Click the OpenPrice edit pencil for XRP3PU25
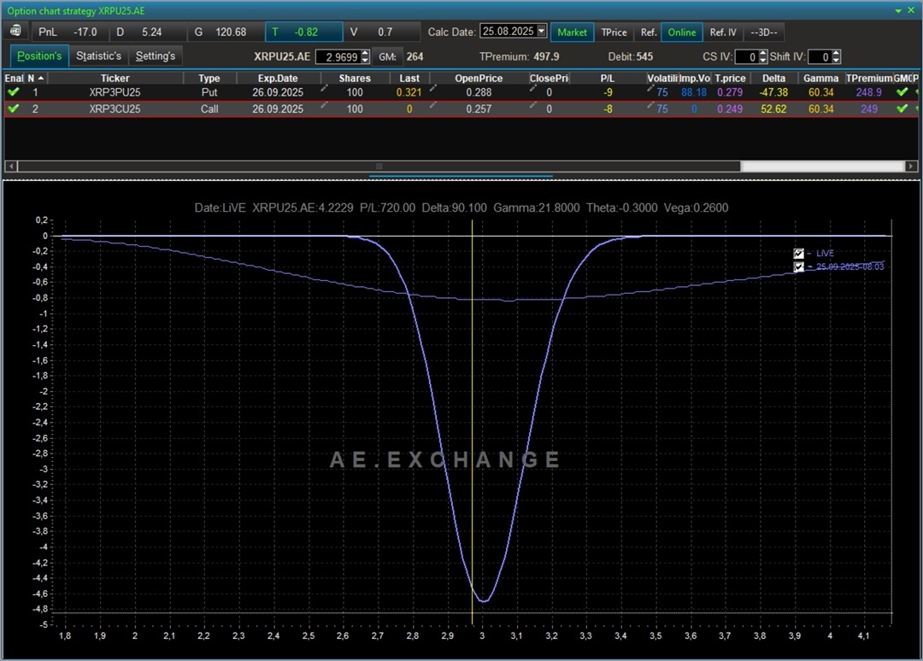Screen dimensions: 923x661 (x=433, y=88)
